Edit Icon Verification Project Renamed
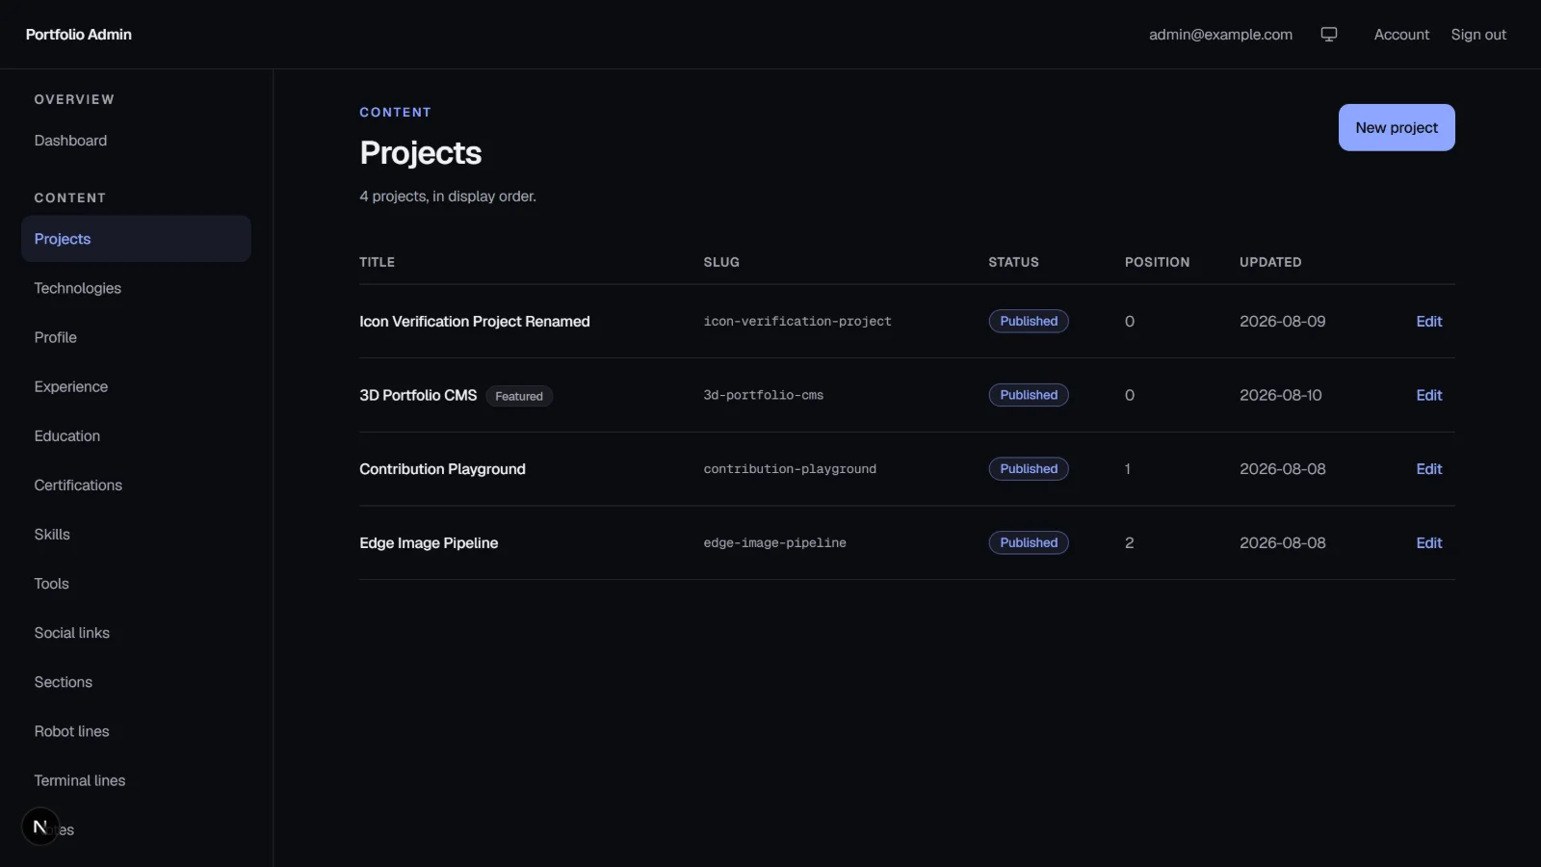This screenshot has height=867, width=1541. pyautogui.click(x=1429, y=322)
